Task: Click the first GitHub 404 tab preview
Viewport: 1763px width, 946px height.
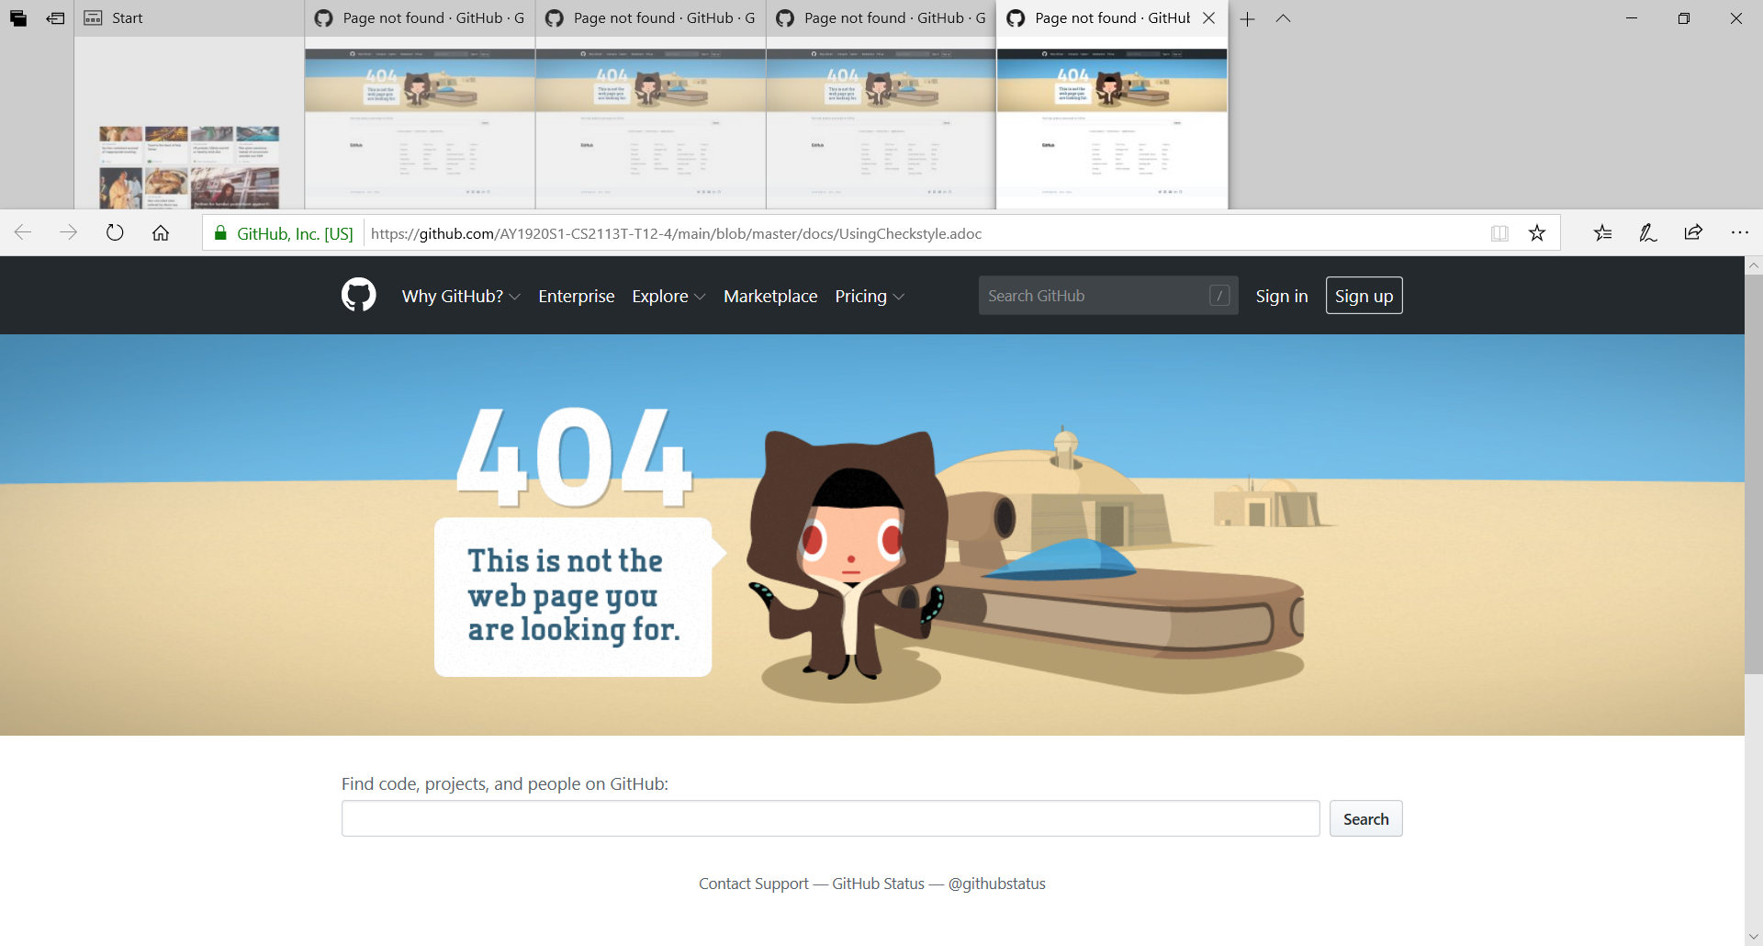Action: (x=420, y=124)
